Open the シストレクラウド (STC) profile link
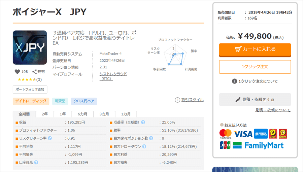The width and height of the screenshot is (303, 172). click(113, 76)
